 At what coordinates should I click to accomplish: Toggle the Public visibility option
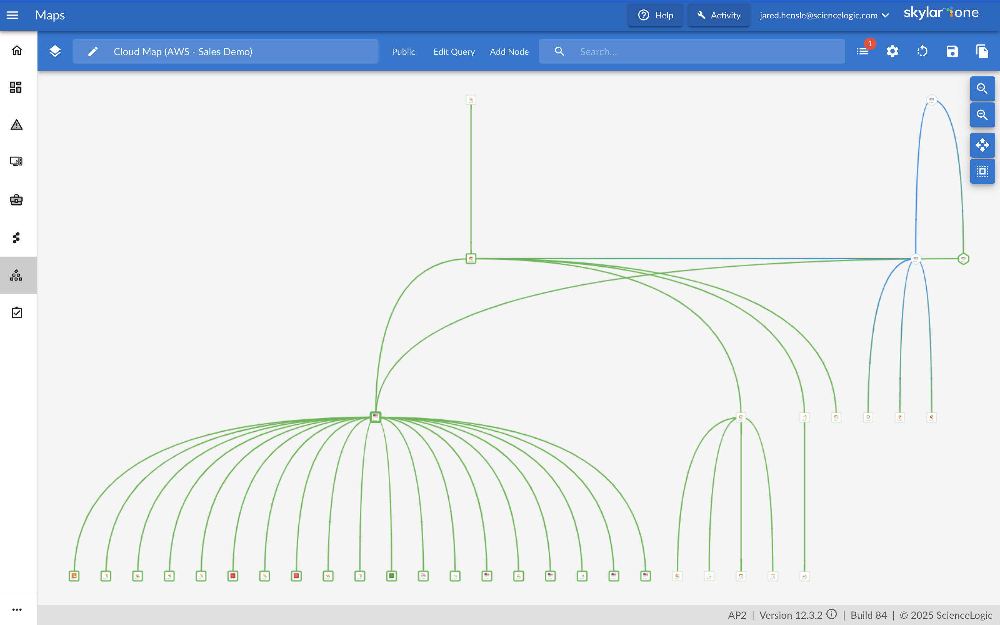pyautogui.click(x=403, y=52)
